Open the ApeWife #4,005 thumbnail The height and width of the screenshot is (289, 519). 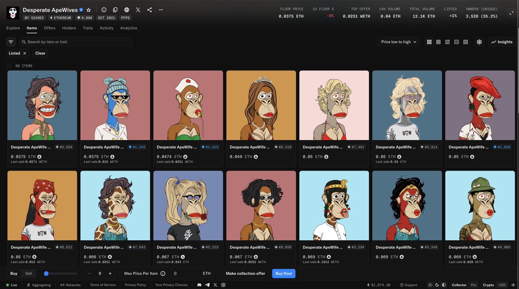tap(480, 206)
